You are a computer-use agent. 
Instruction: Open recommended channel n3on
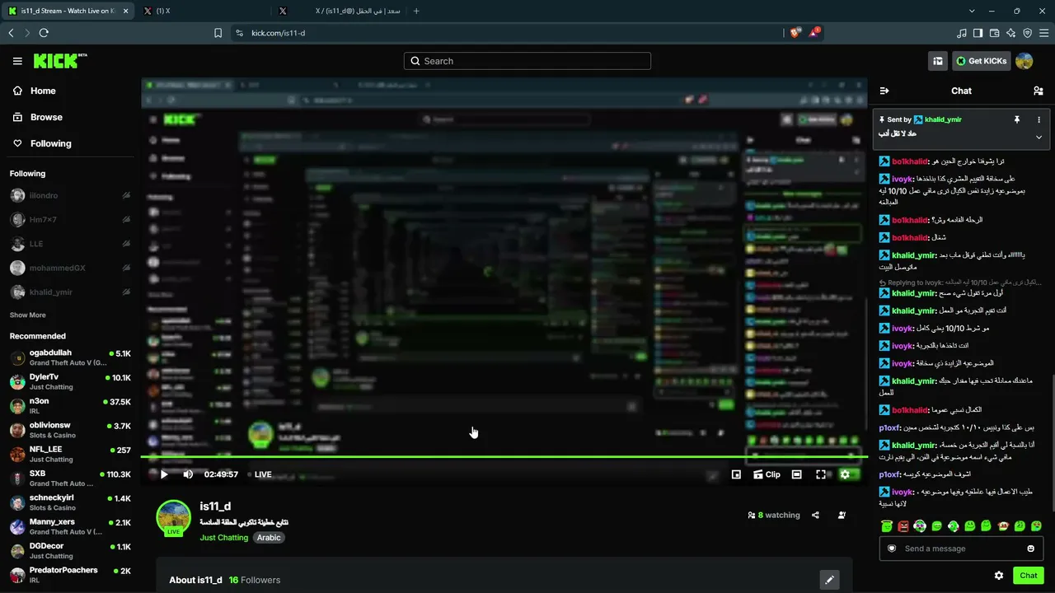click(x=70, y=405)
